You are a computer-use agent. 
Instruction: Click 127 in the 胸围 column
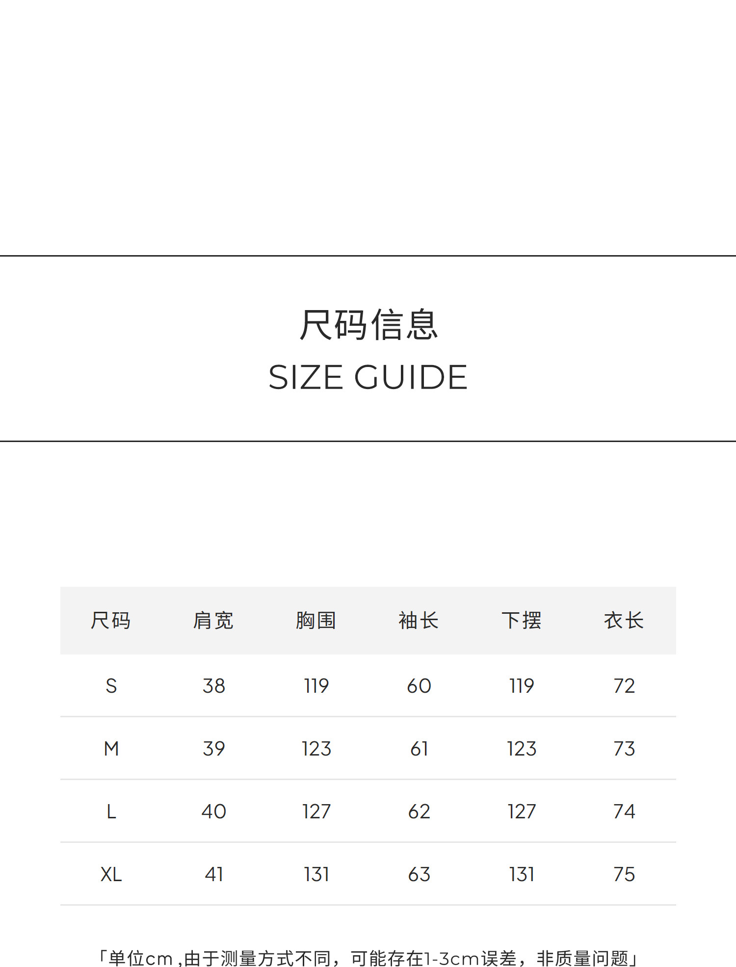(x=316, y=811)
